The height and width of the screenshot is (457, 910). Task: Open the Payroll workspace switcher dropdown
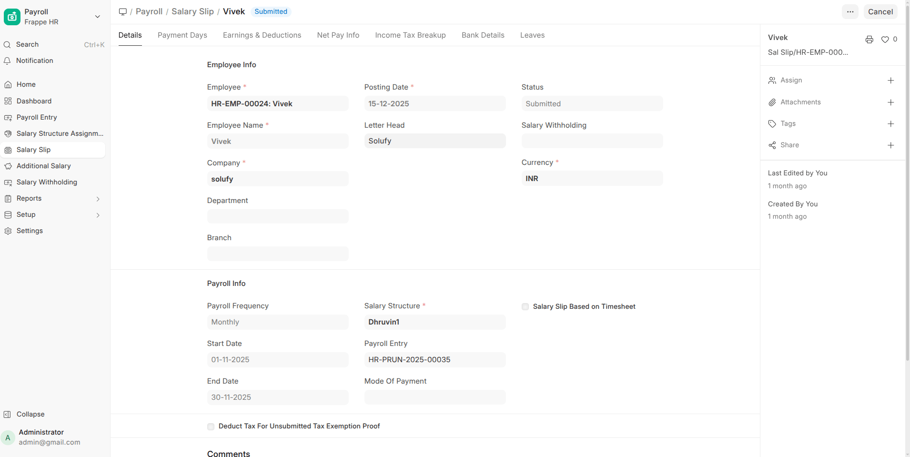point(97,17)
